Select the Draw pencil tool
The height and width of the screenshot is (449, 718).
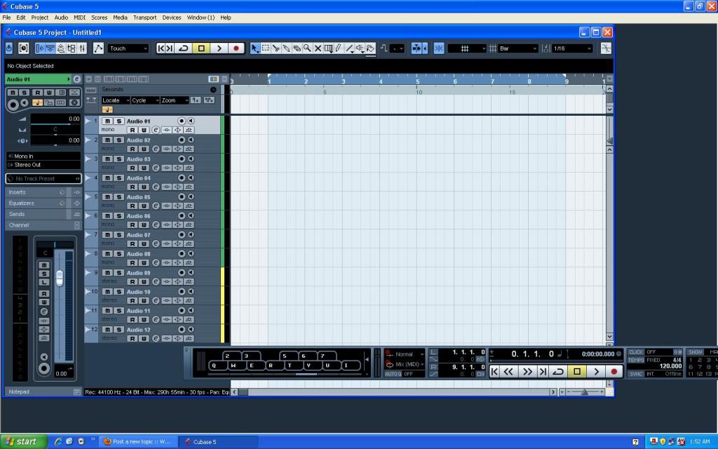click(339, 48)
